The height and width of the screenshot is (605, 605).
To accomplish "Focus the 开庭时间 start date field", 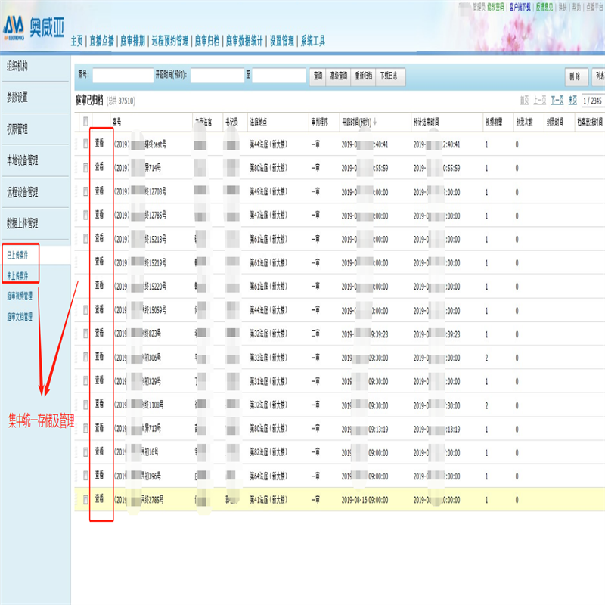I will pyautogui.click(x=218, y=76).
